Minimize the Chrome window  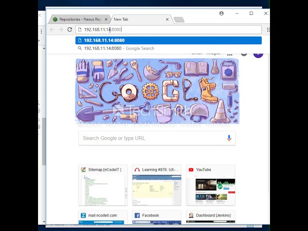tap(237, 13)
